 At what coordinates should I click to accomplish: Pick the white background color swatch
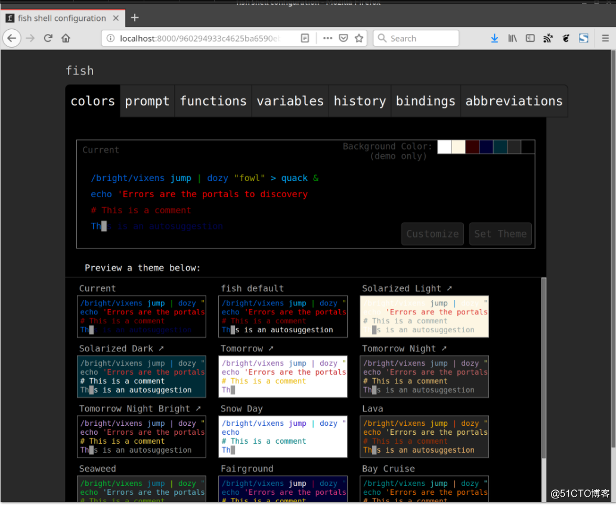pos(444,146)
